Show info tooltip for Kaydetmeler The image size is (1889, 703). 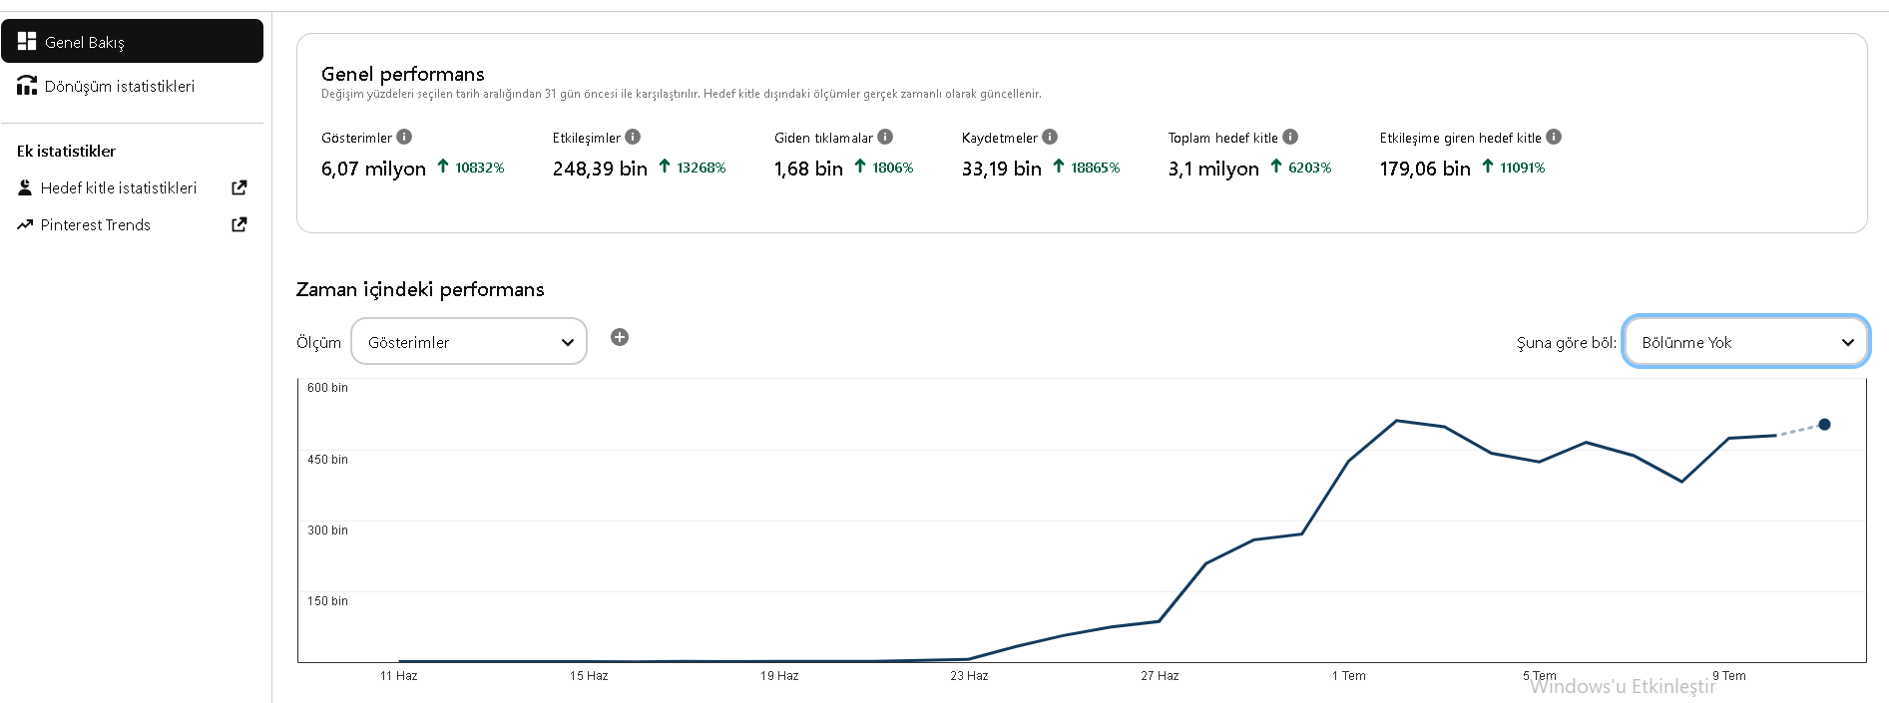click(x=1050, y=137)
